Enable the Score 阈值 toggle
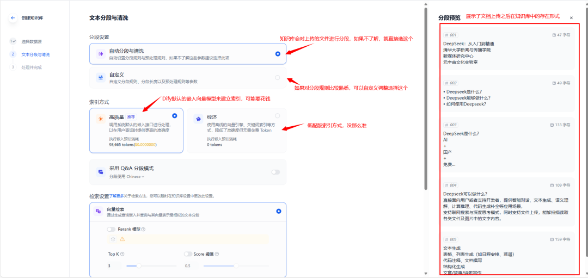The image size is (588, 278). pos(188,254)
